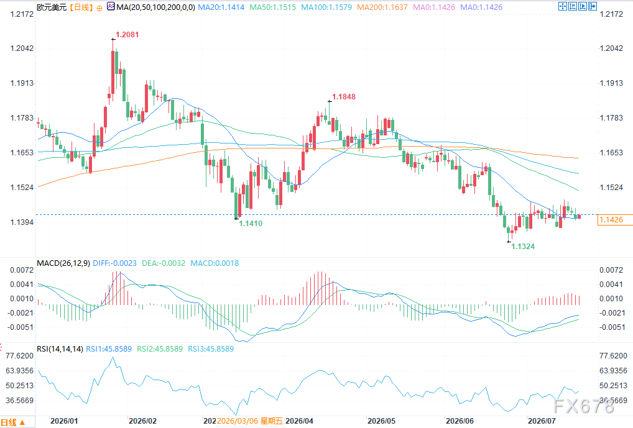Click the 1.1324 low price marker
Image resolution: width=633 pixels, height=428 pixels.
[523, 247]
